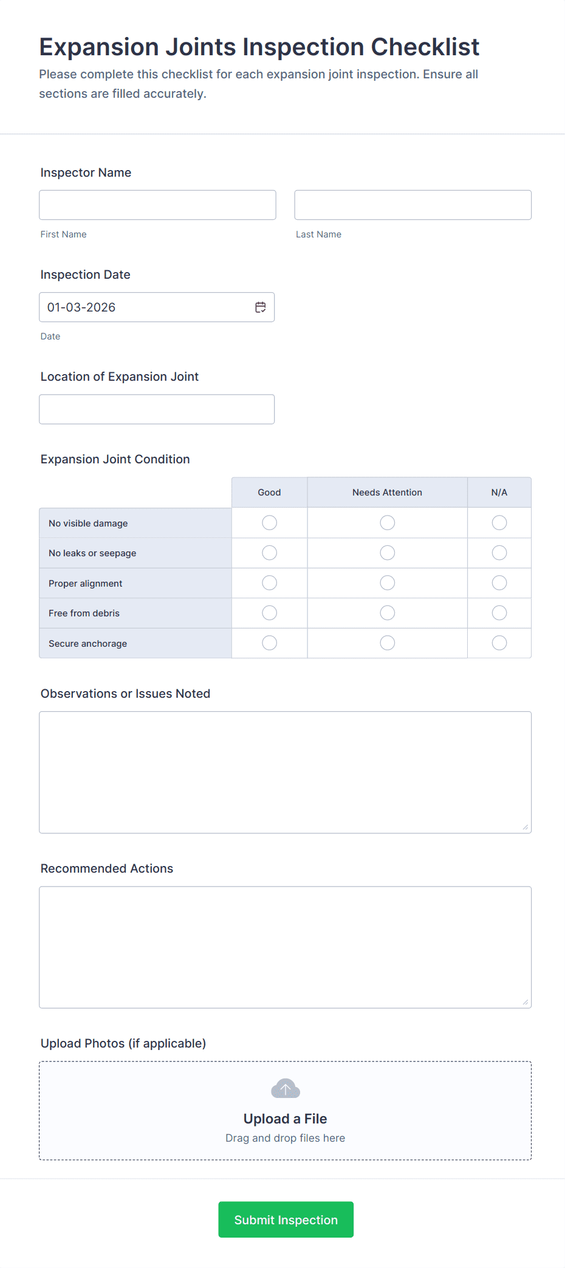Image resolution: width=565 pixels, height=1268 pixels.
Task: Click the Inspection Date field showing 01-03-2026
Action: tap(146, 307)
